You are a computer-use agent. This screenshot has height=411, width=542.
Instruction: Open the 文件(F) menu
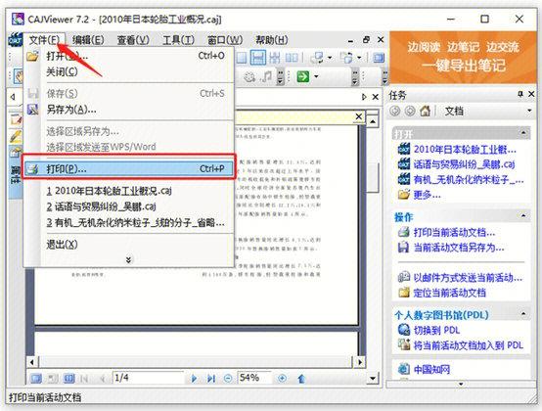pyautogui.click(x=44, y=40)
